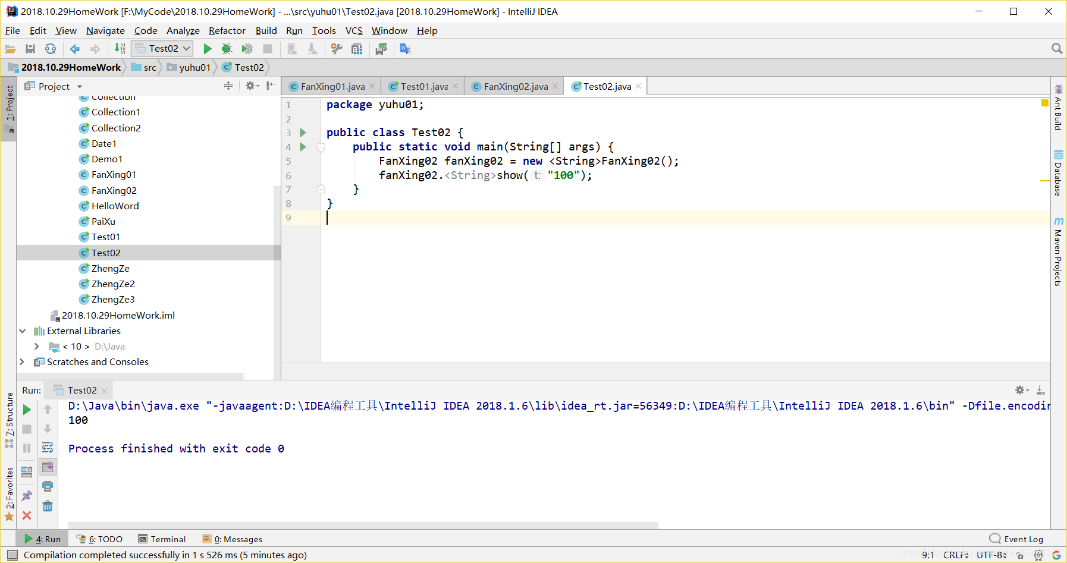Click the SDK Manager chip icon
This screenshot has height=563, width=1067.
381,49
